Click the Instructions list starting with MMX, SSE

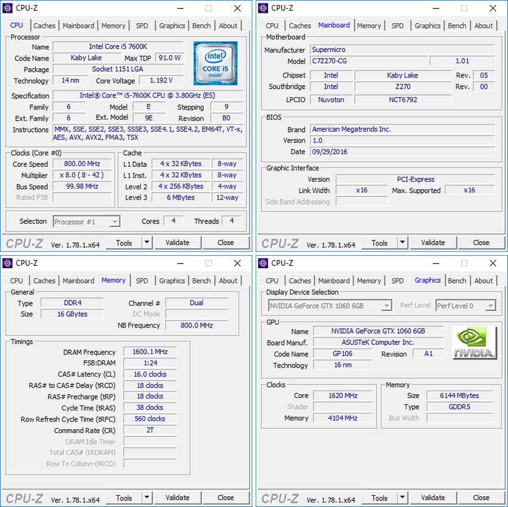tap(148, 133)
